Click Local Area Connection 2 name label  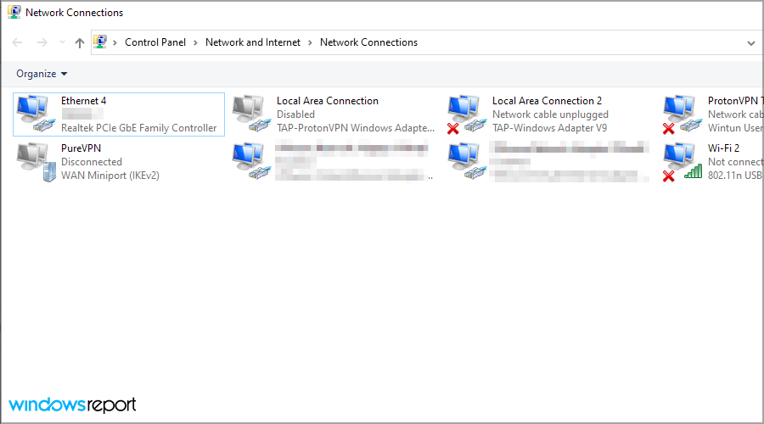548,101
